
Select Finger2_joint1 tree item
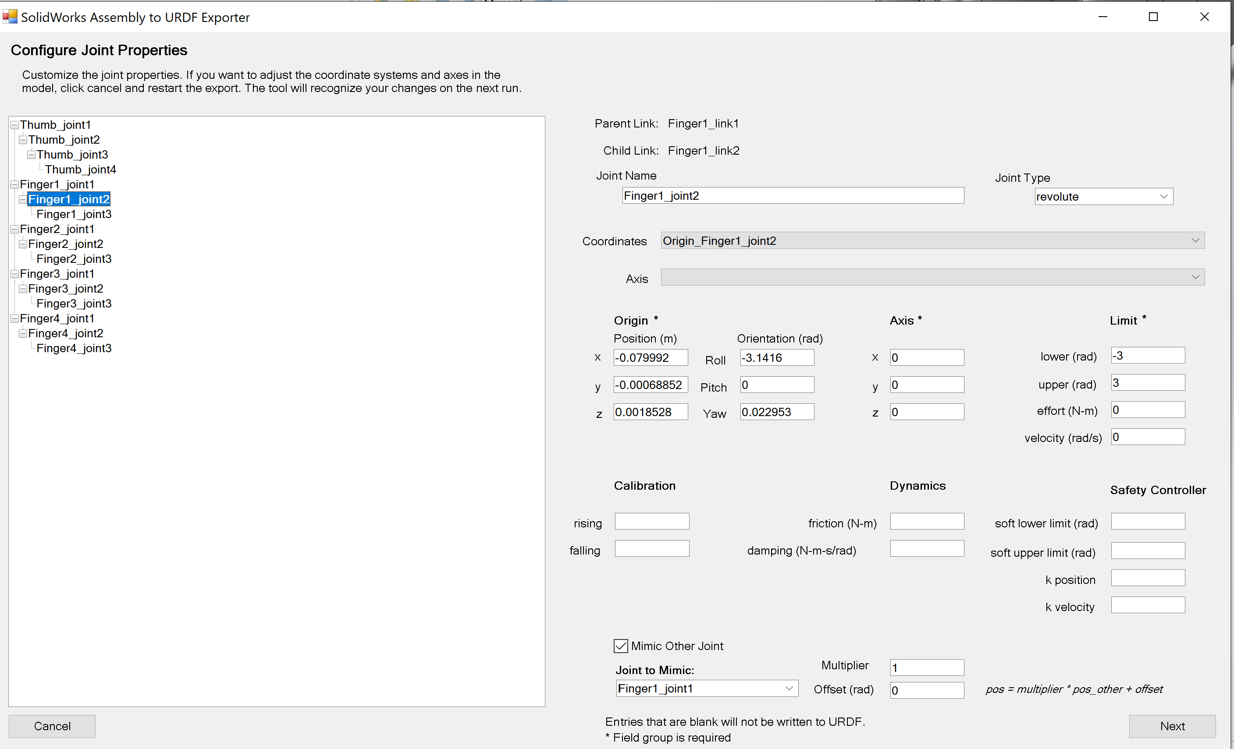pyautogui.click(x=57, y=229)
